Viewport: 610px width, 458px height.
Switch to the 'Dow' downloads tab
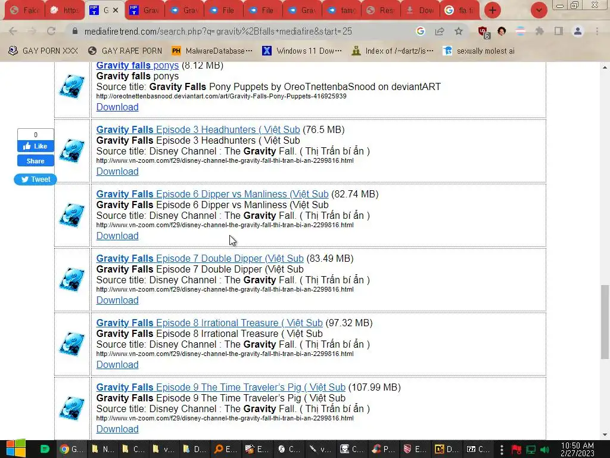pyautogui.click(x=421, y=11)
